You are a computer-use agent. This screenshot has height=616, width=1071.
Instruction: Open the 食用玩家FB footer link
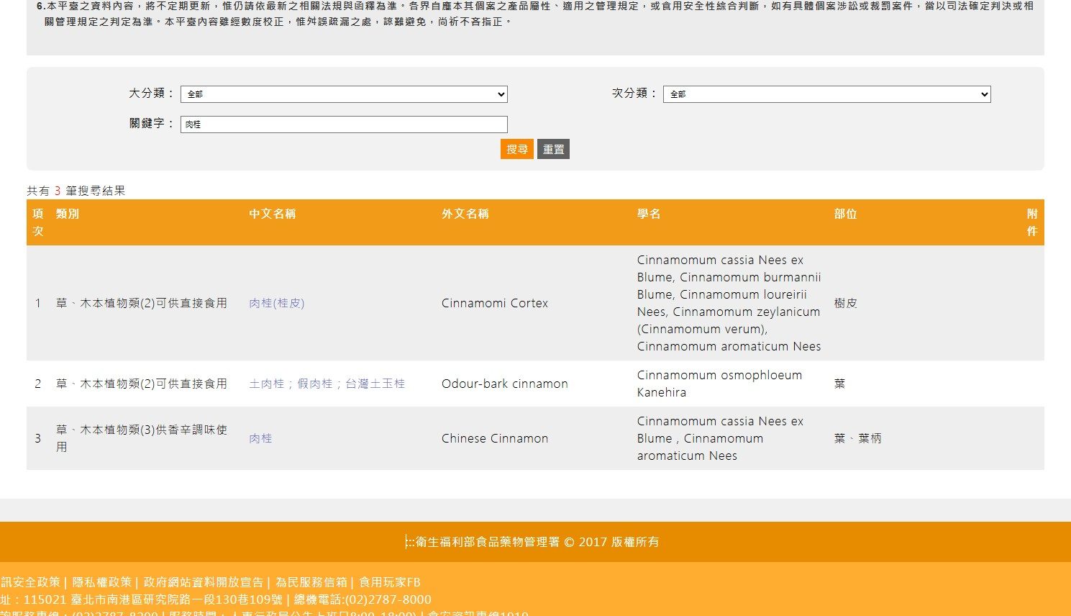[390, 582]
